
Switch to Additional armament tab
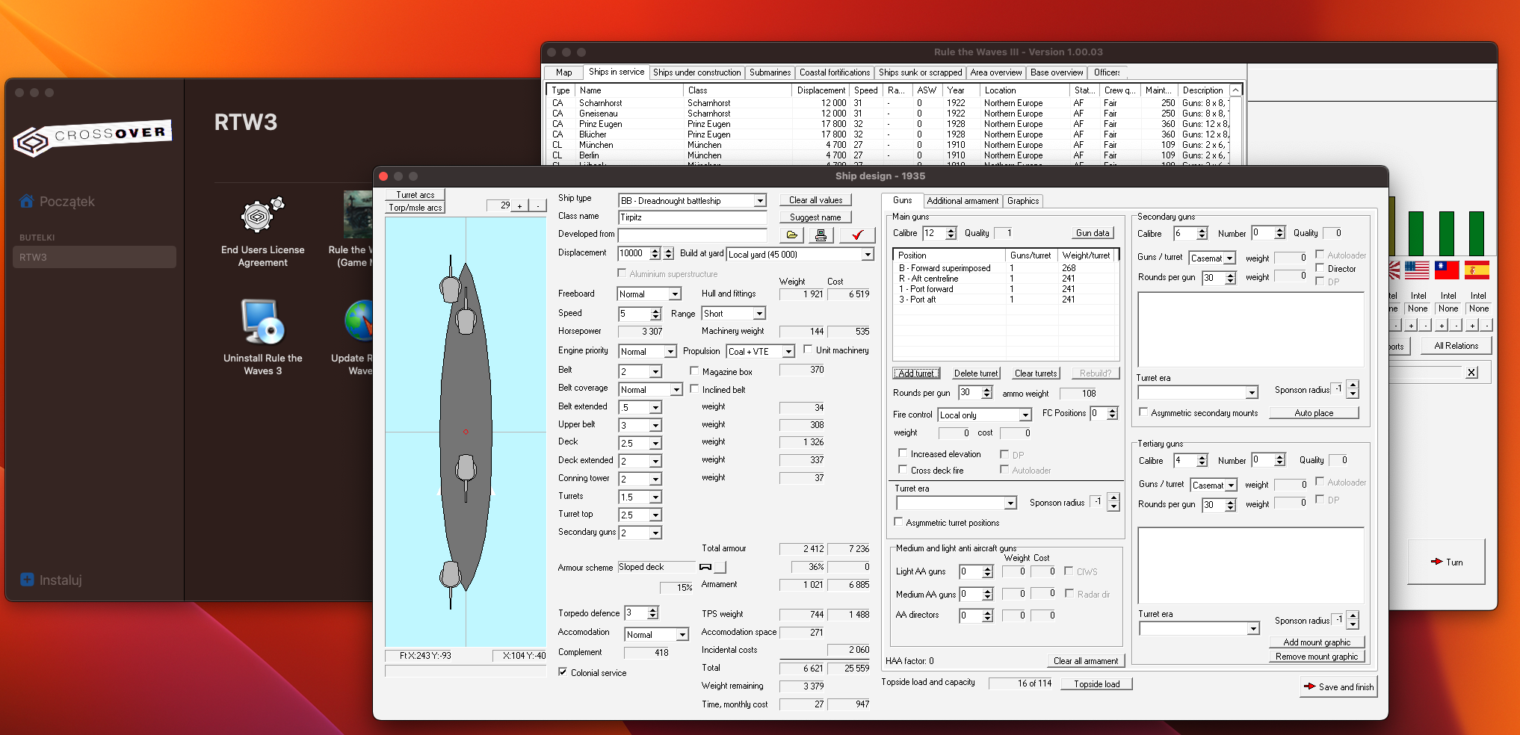point(963,201)
